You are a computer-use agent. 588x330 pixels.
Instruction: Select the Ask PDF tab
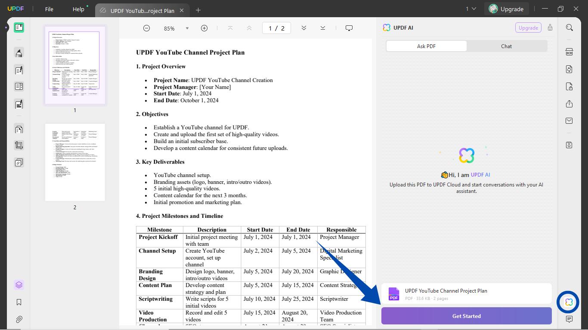426,46
